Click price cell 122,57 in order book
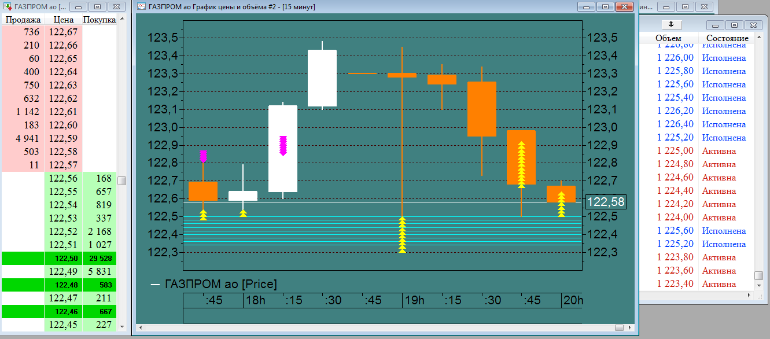The width and height of the screenshot is (770, 339). (x=63, y=165)
